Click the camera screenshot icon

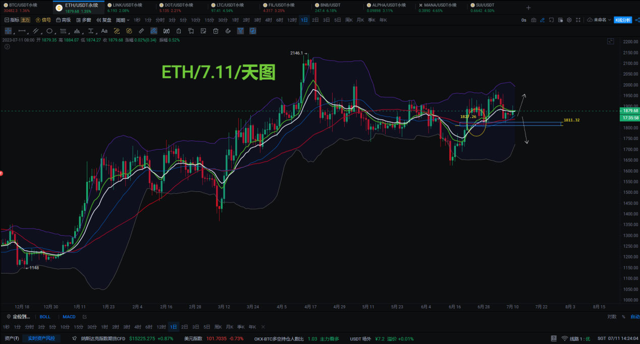[534, 20]
